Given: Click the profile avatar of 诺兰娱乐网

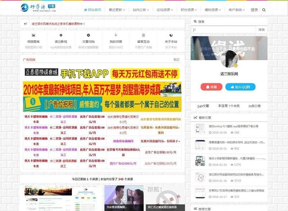Looking at the screenshot, I should point(229,59).
